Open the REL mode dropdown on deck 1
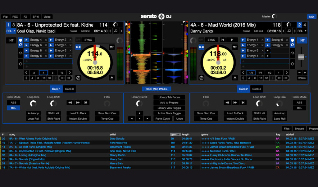The height and width of the screenshot is (187, 318). [x=11, y=31]
